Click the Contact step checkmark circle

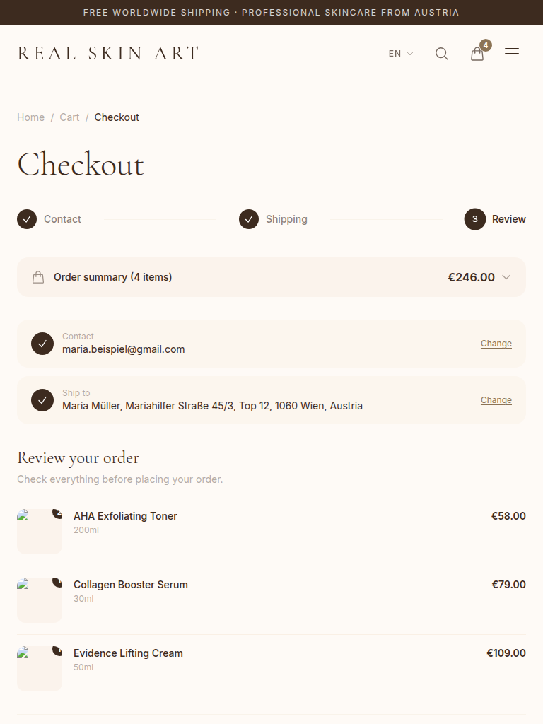(x=27, y=219)
